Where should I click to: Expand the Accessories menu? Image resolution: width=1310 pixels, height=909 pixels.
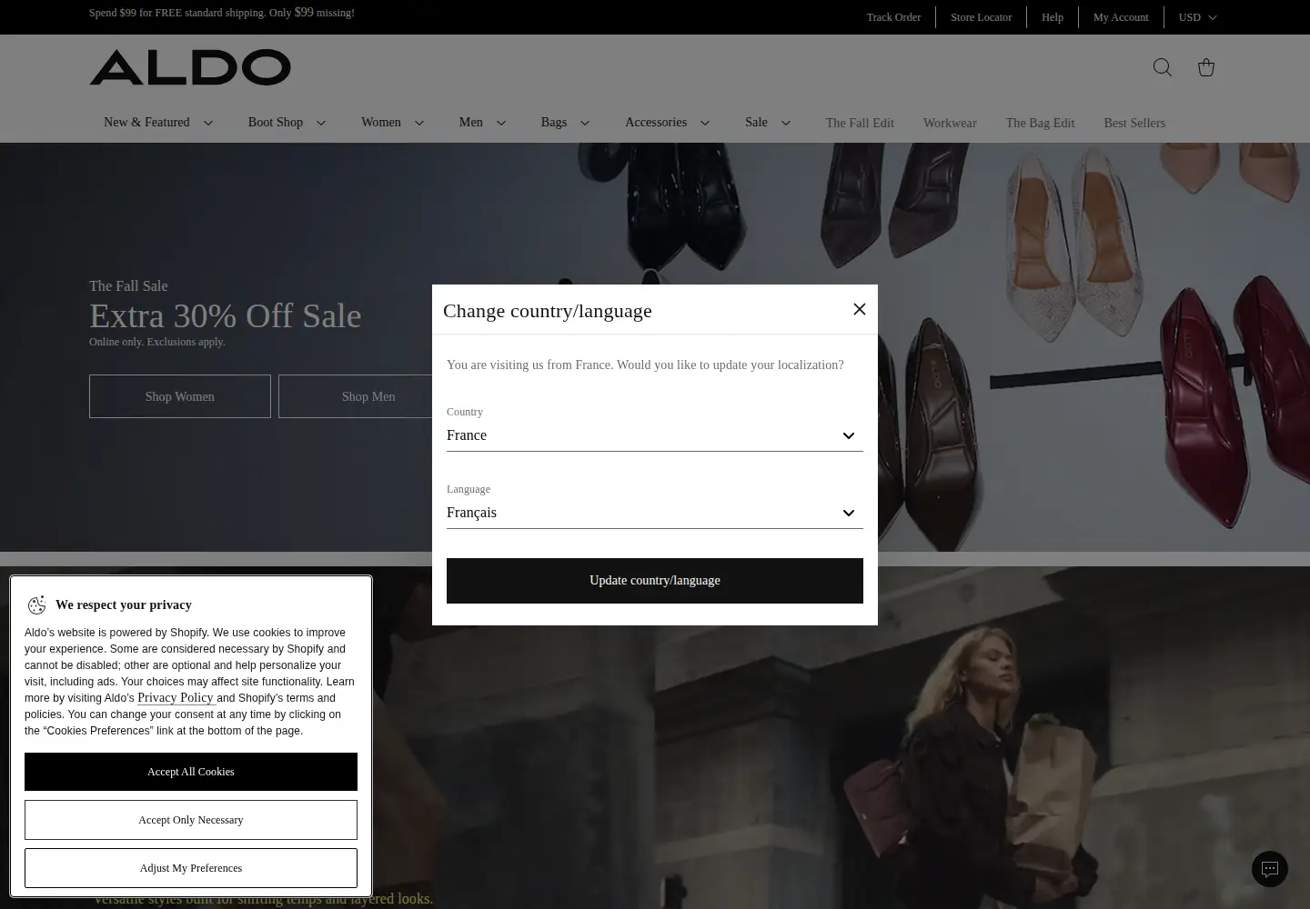[668, 123]
